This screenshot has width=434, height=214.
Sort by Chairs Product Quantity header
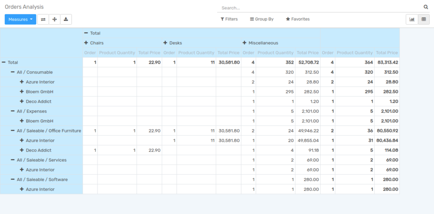(x=117, y=53)
